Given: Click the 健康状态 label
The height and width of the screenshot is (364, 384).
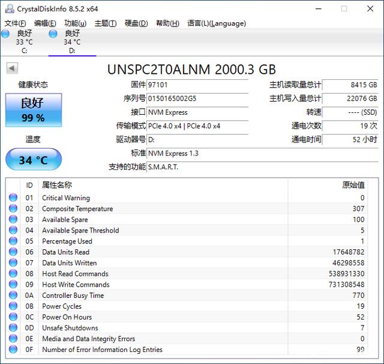Looking at the screenshot, I should point(33,85).
